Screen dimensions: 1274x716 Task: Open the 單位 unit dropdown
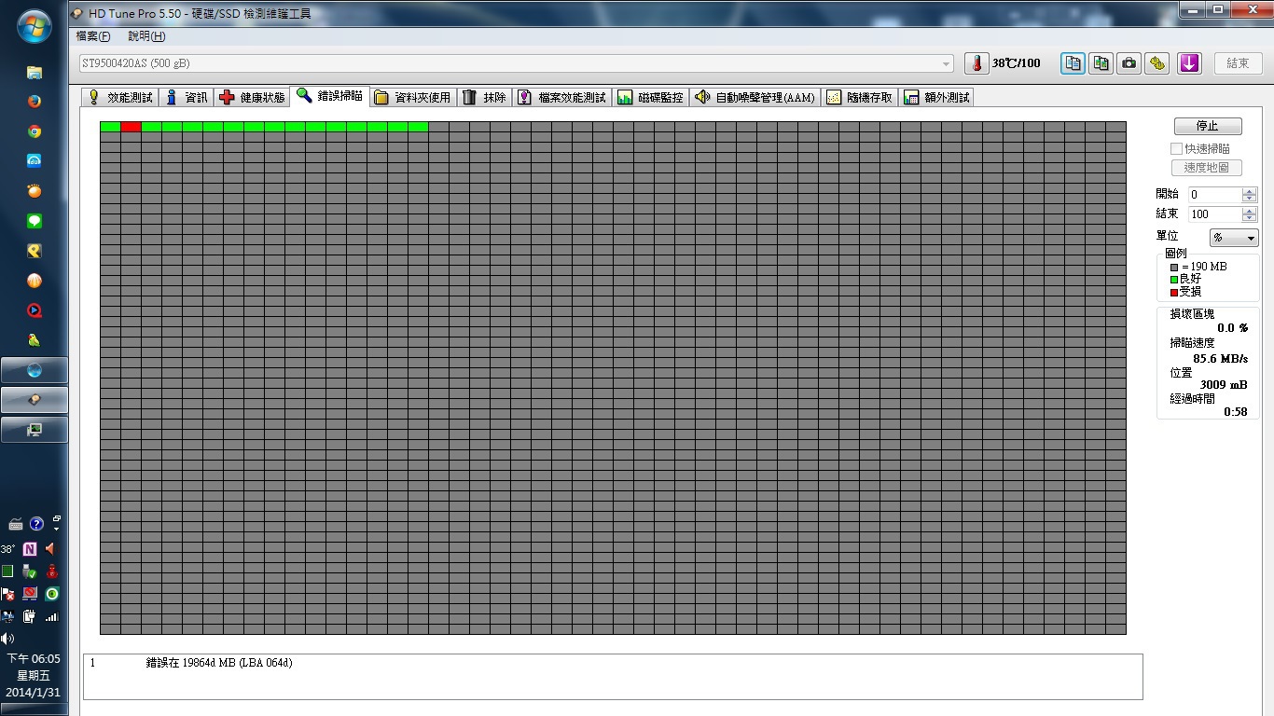point(1234,238)
